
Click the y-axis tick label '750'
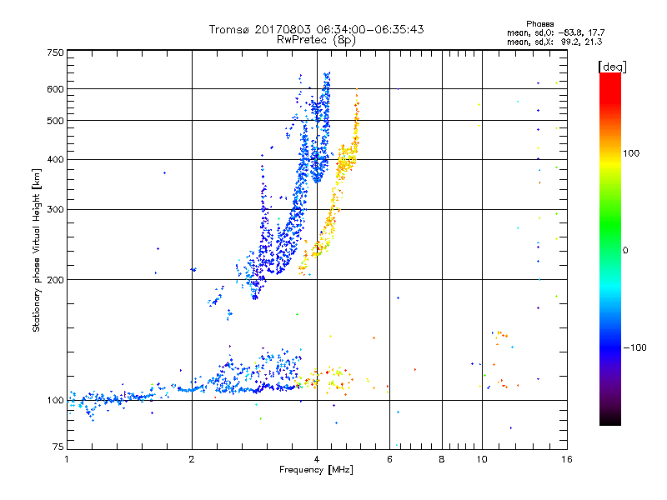pos(56,52)
